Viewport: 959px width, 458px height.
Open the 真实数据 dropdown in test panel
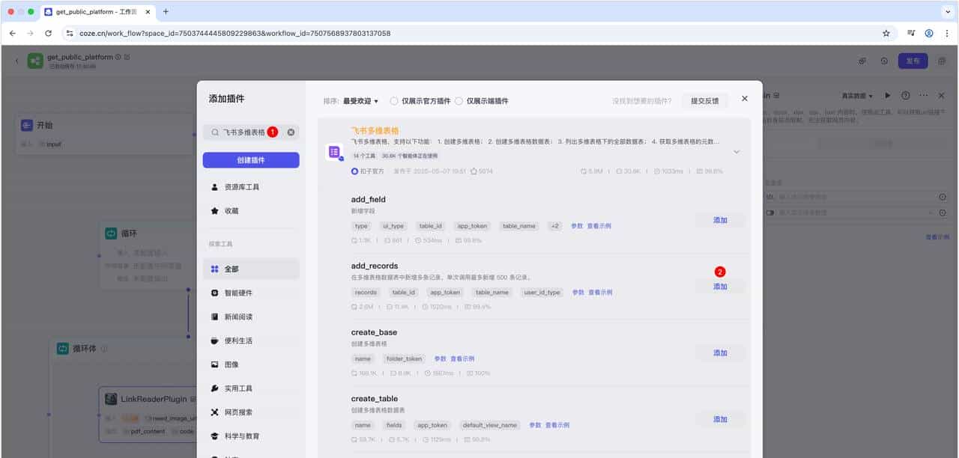(x=855, y=96)
